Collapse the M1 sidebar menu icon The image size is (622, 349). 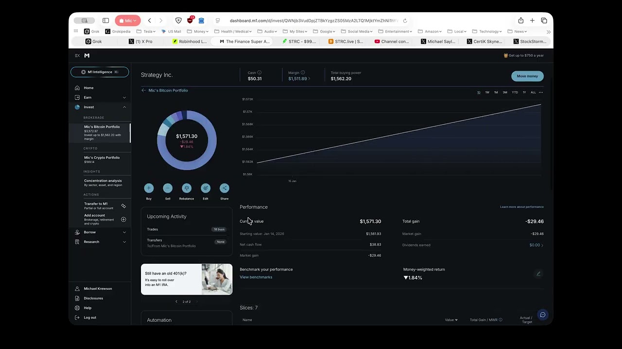77,56
